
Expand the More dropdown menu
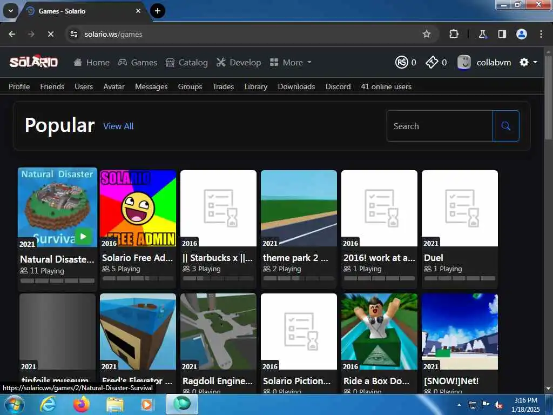(291, 63)
